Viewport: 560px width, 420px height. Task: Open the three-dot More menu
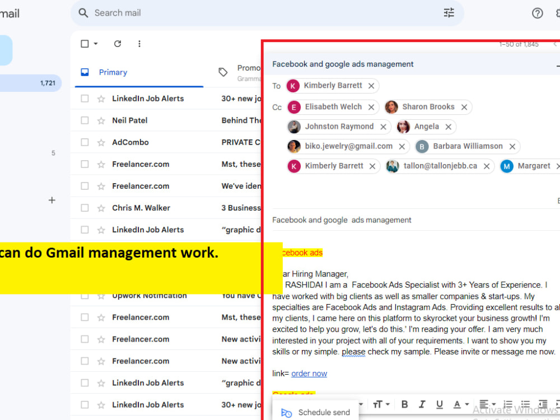tap(139, 44)
